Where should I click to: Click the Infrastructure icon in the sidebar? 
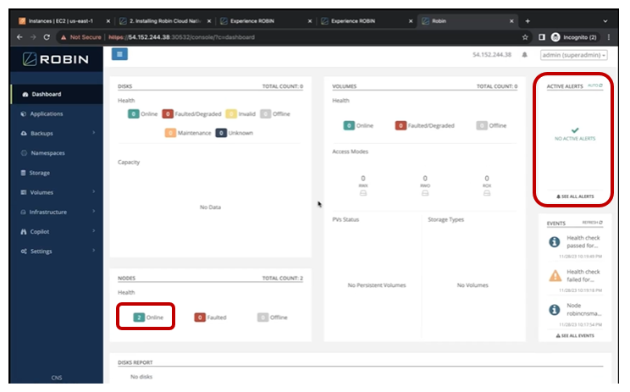24,212
